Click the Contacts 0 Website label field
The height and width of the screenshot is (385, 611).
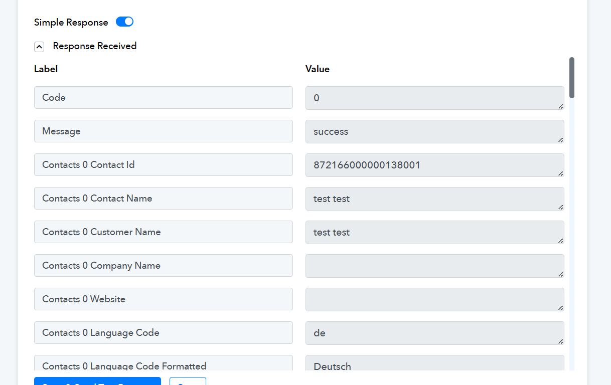tap(163, 299)
